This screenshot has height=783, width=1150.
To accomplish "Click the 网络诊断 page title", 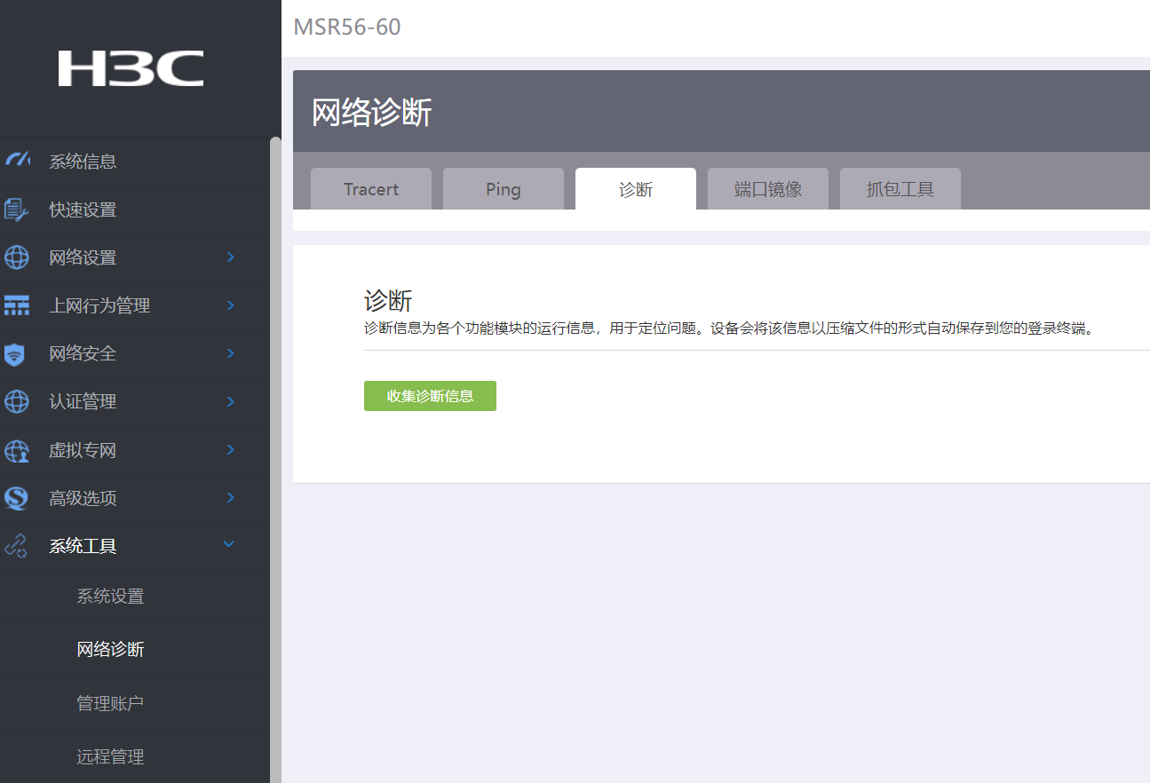I will [x=372, y=113].
